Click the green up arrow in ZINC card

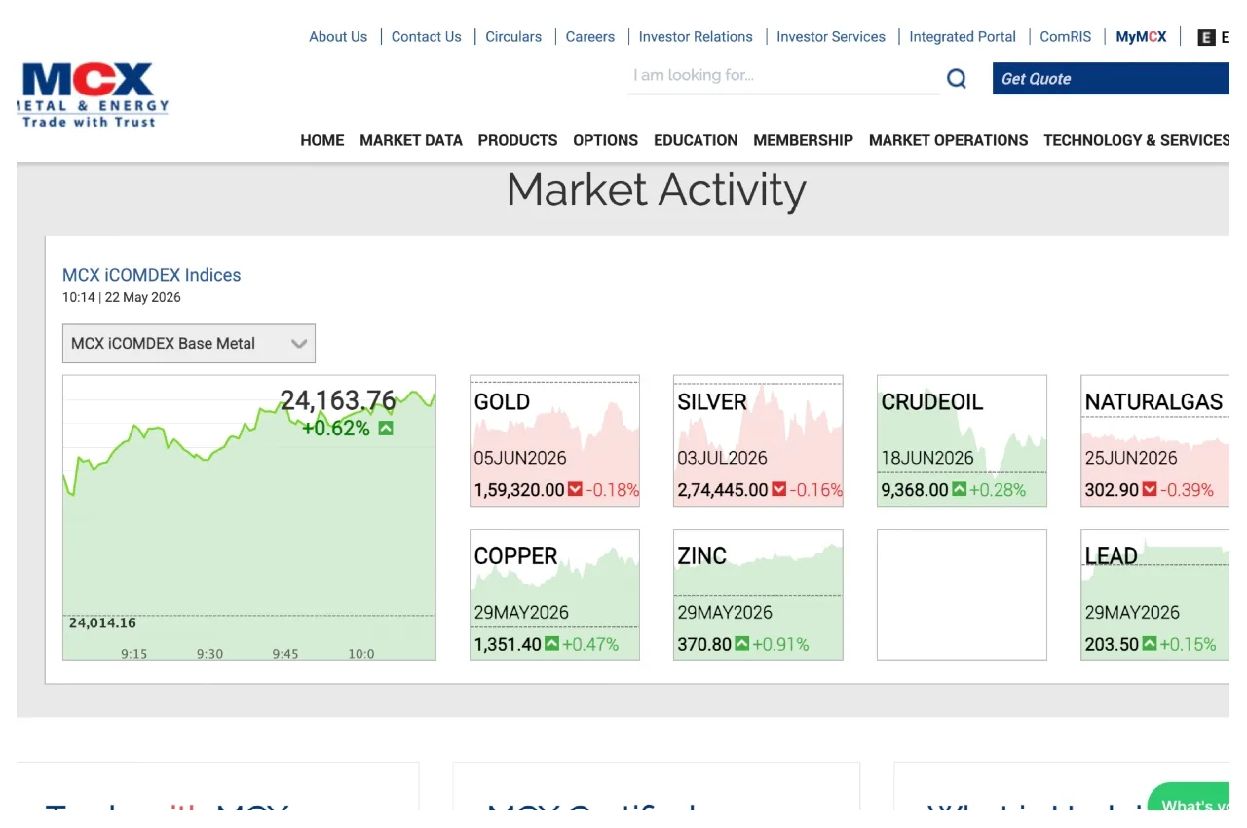[741, 644]
